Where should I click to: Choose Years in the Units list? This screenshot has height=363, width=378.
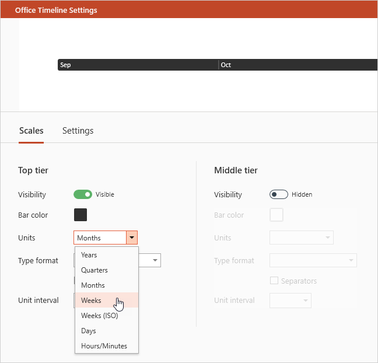89,255
